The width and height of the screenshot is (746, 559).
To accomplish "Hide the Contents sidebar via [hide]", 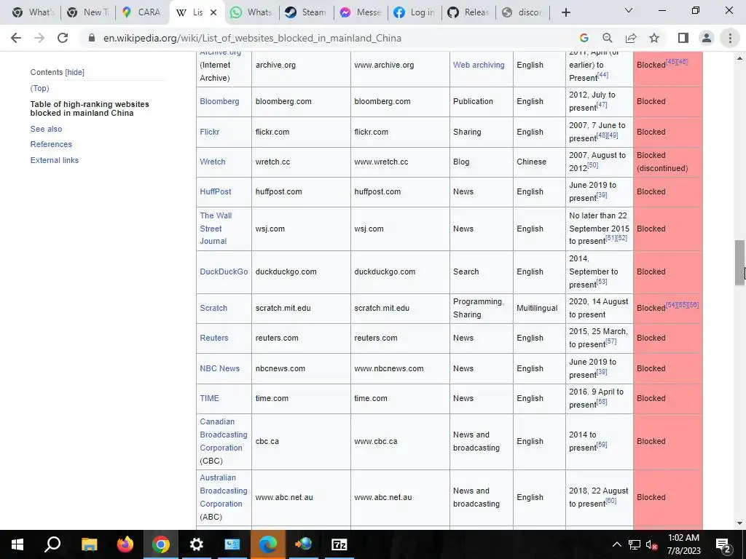I will (x=75, y=72).
